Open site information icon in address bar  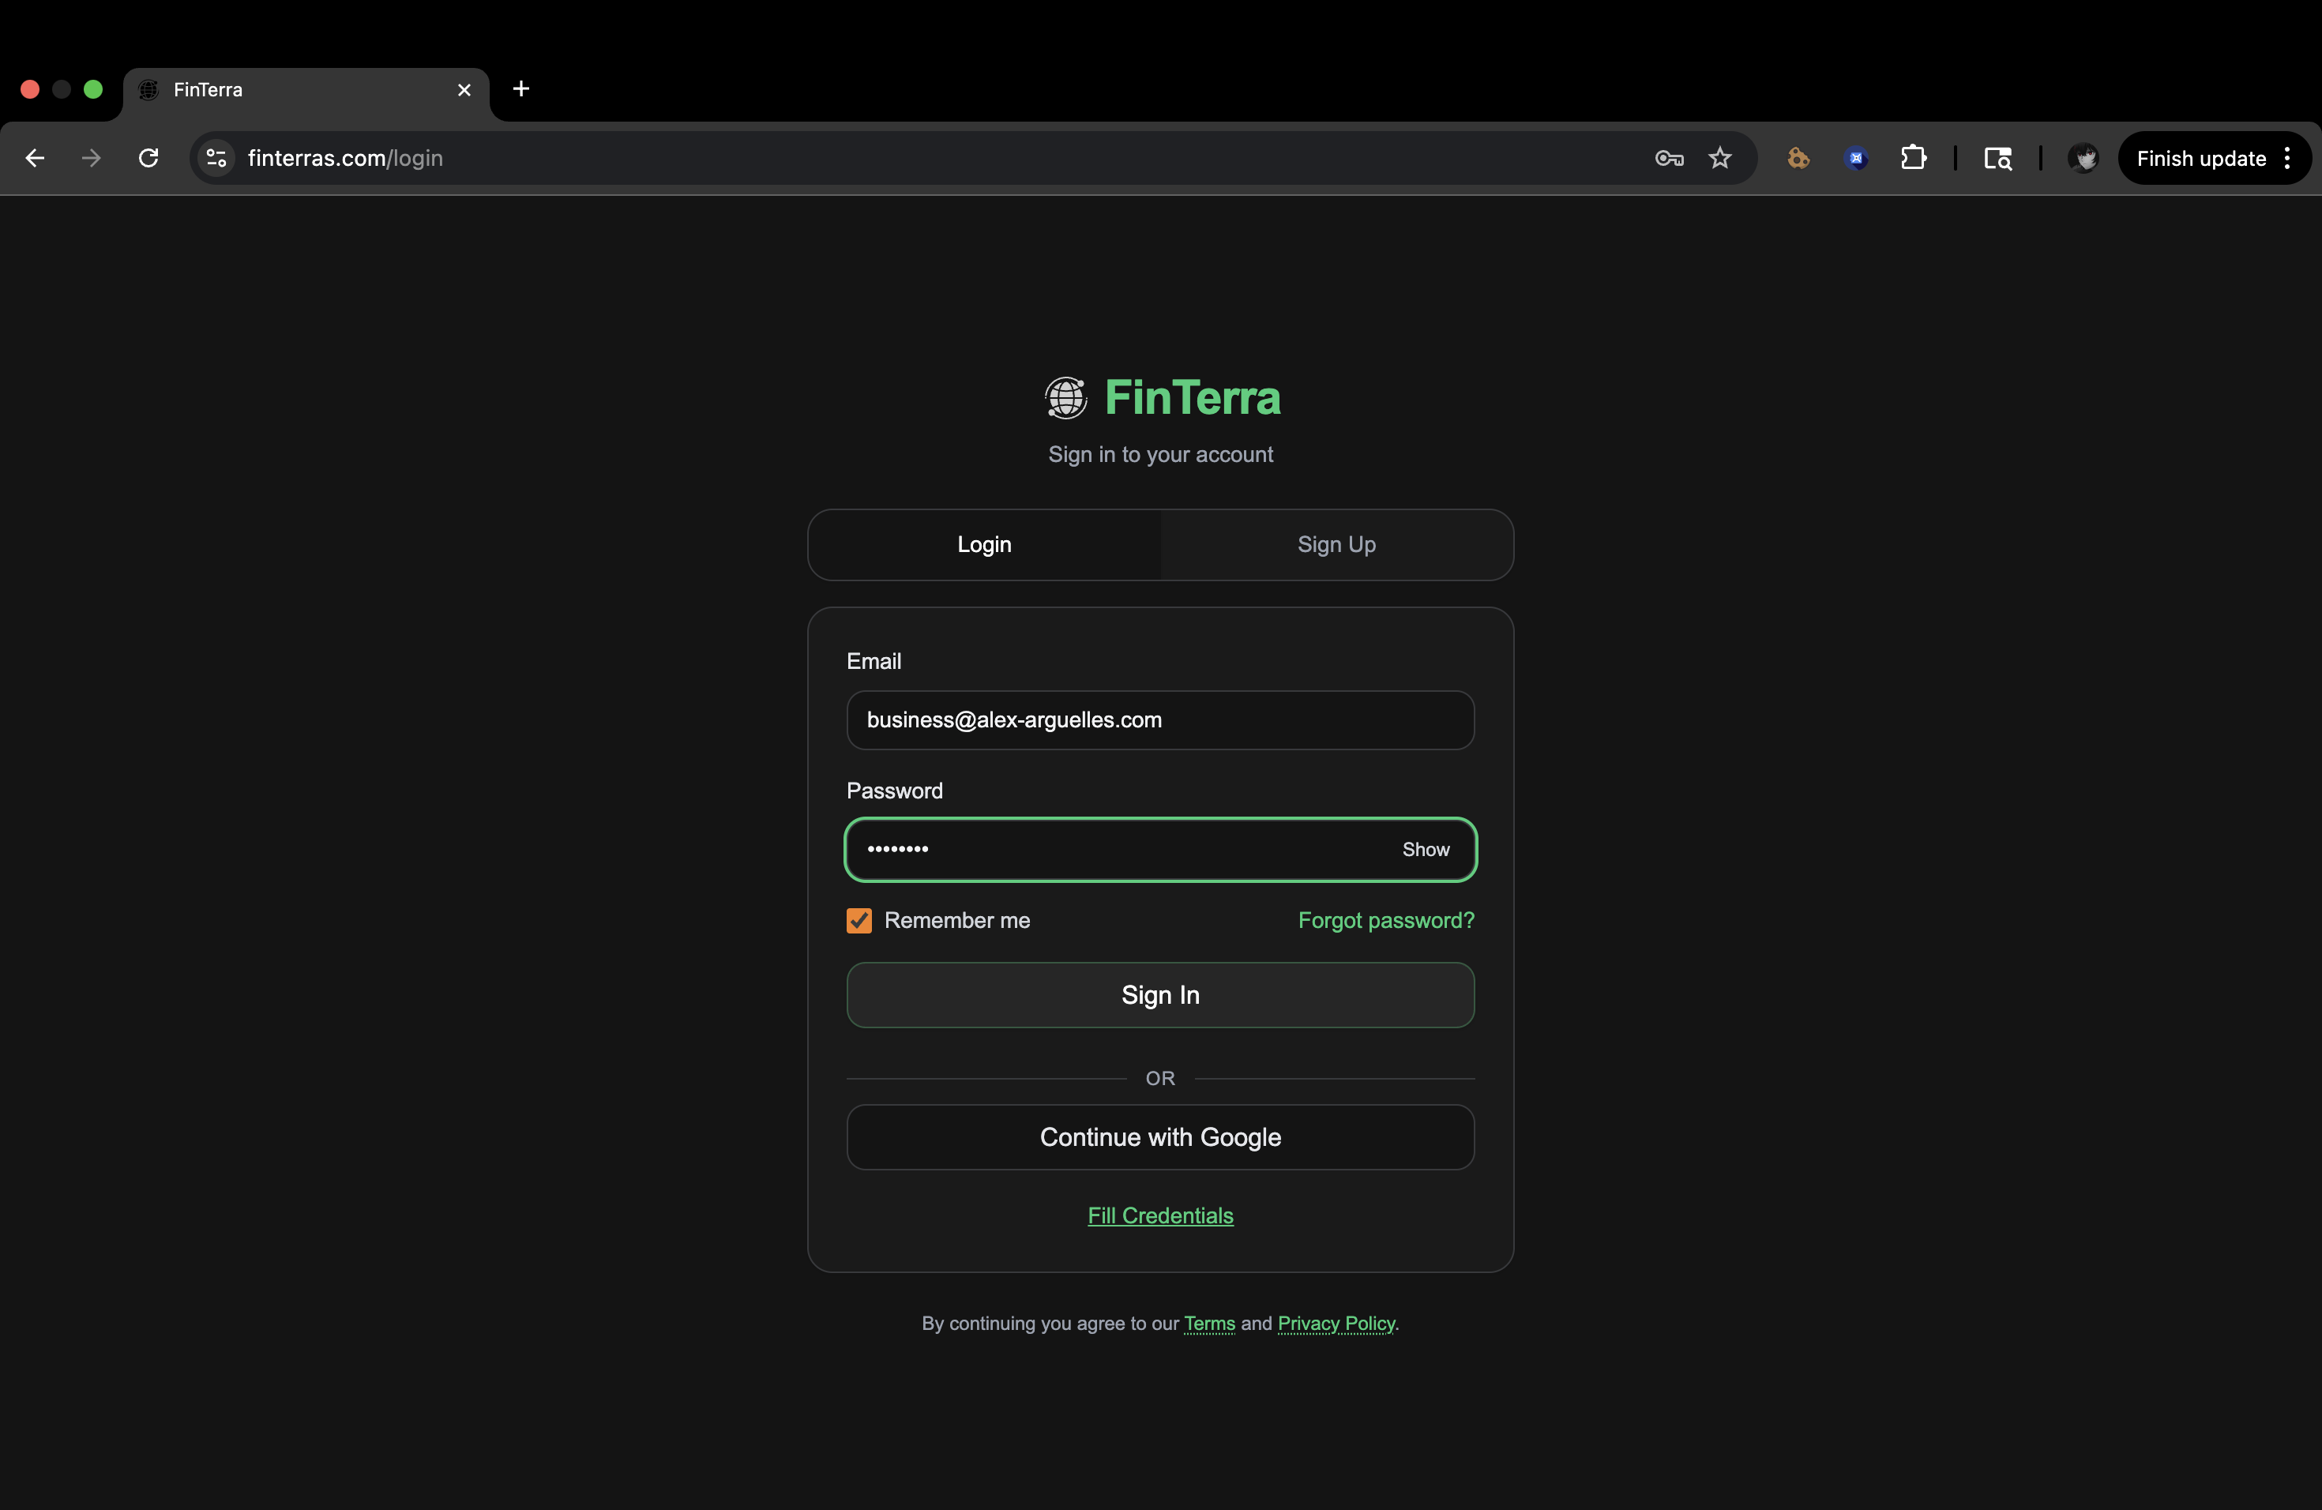(x=216, y=158)
